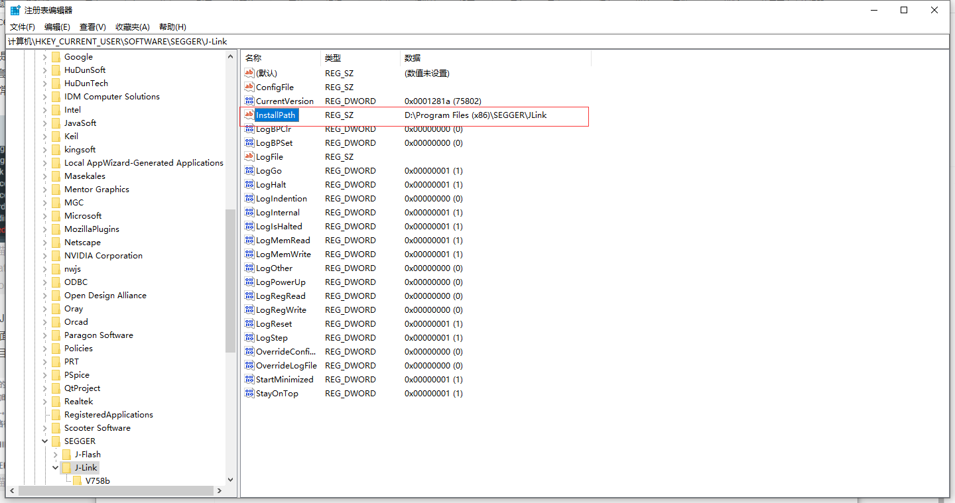Expand the Paragon Software key
Viewport: 955px width, 503px height.
coord(45,335)
